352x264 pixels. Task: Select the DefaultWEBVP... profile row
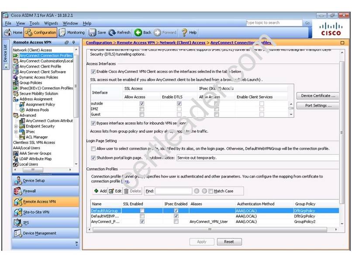click(214, 216)
